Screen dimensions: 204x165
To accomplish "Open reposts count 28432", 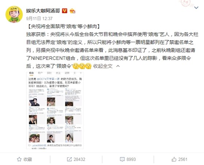I will click(79, 159).
